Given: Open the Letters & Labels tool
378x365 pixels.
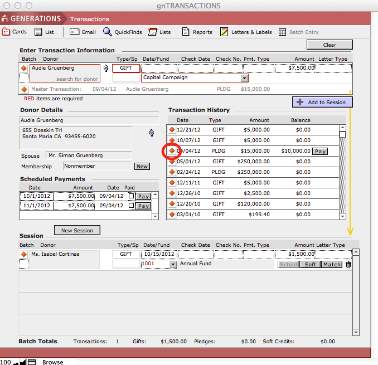Looking at the screenshot, I should point(224,32).
